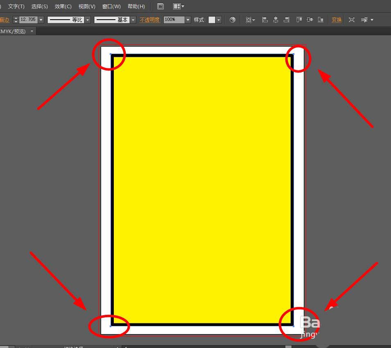Click vertical align center icon

[310, 20]
